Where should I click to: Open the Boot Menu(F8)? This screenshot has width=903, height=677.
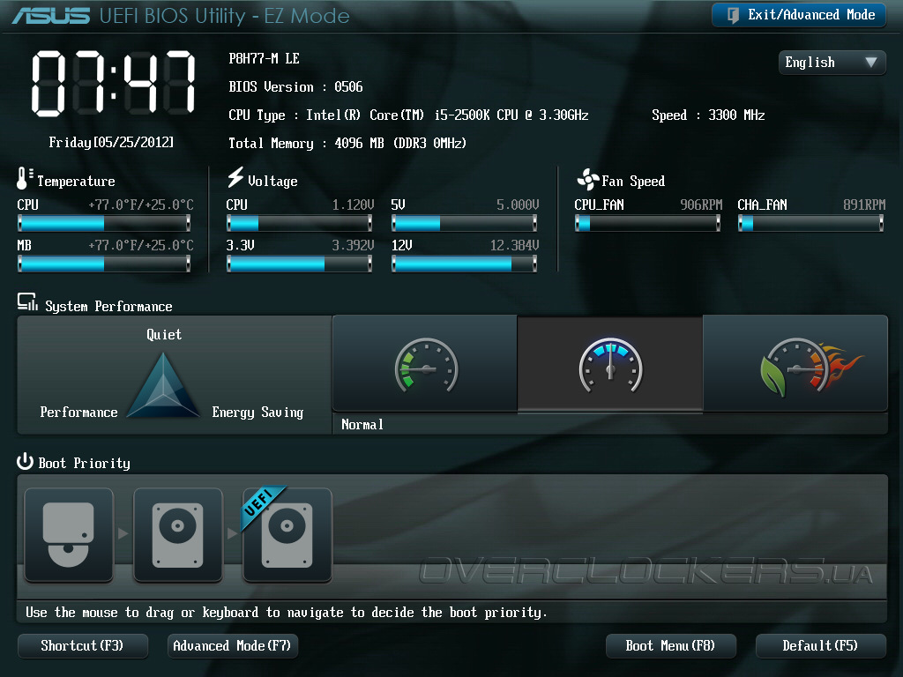pos(670,645)
